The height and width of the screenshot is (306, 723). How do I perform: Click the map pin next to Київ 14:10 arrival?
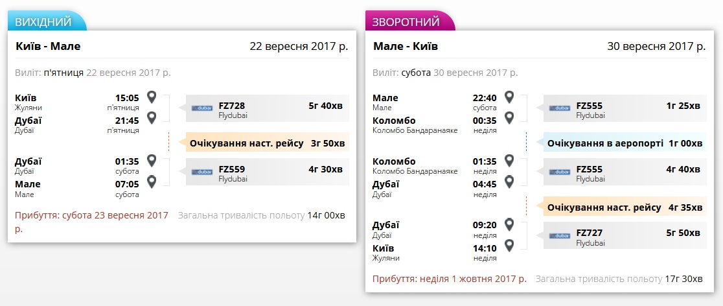click(x=509, y=245)
